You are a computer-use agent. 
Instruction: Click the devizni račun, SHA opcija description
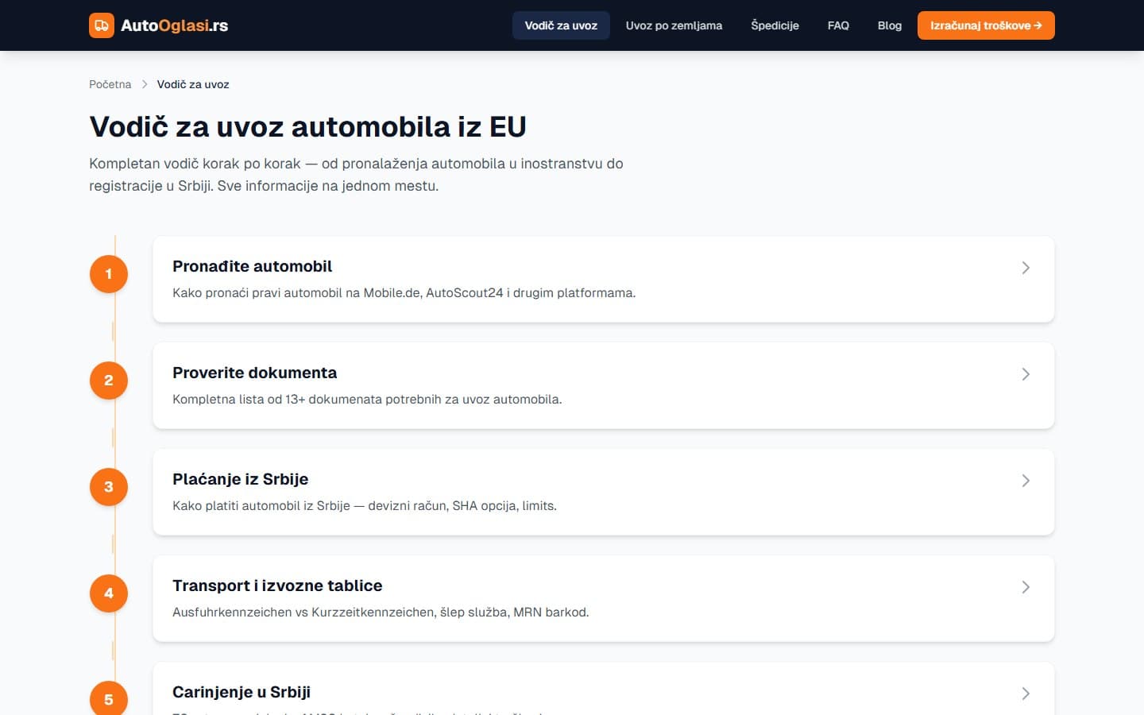365,506
